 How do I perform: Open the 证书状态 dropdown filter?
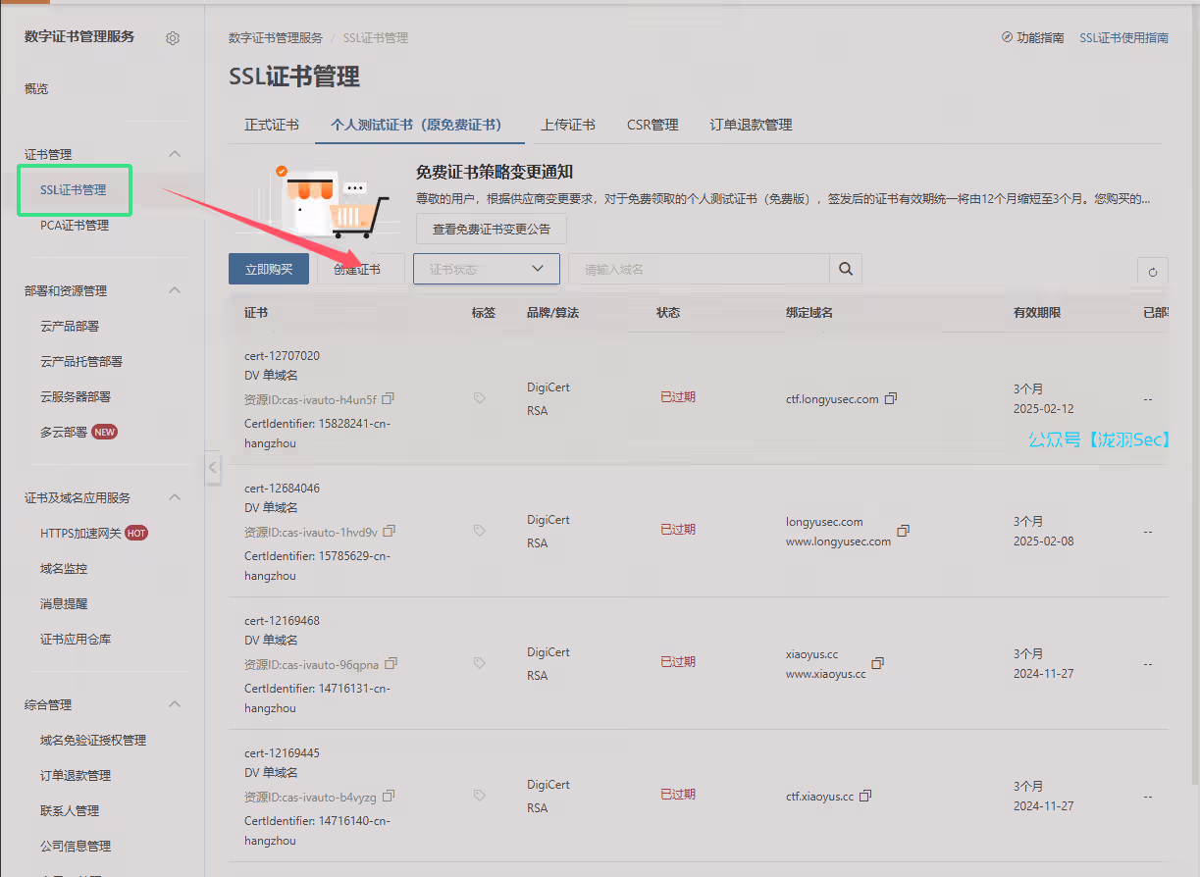(486, 269)
